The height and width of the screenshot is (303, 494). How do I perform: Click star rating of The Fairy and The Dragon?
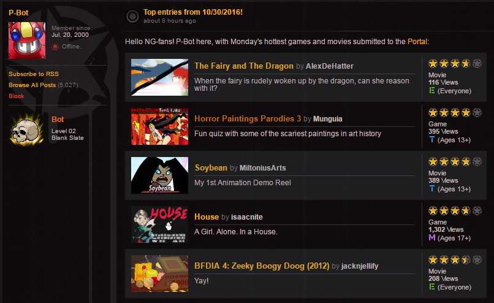coord(455,64)
